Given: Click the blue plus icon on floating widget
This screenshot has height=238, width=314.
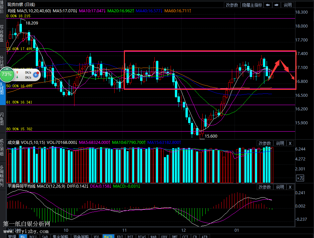Looking at the screenshot, I should coord(35,75).
